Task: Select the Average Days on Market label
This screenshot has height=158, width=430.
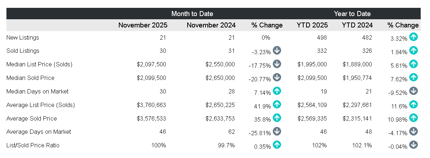Action: 39,132
